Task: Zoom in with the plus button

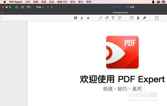Action: 52,7
